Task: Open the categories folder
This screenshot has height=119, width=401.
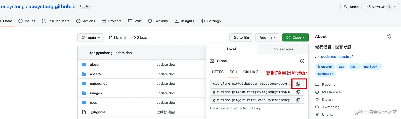Action: coord(98,84)
